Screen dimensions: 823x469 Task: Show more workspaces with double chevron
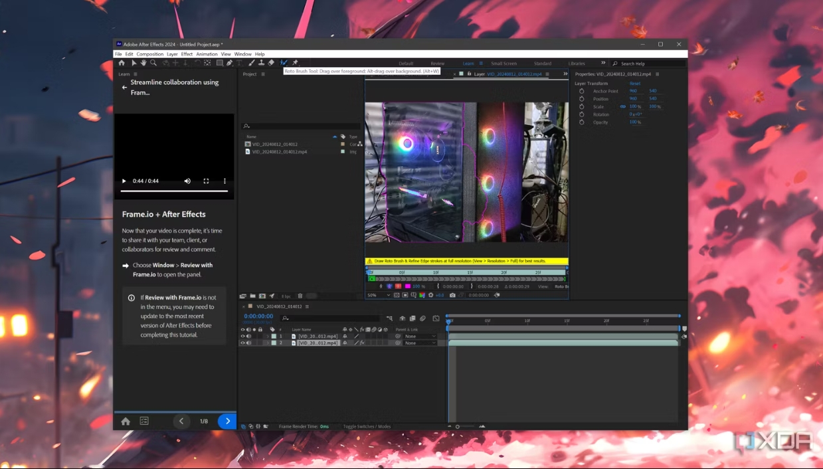coord(603,63)
